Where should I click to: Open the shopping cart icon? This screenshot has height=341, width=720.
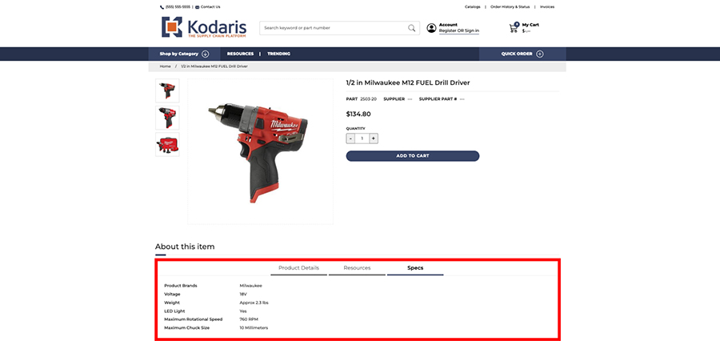(514, 27)
